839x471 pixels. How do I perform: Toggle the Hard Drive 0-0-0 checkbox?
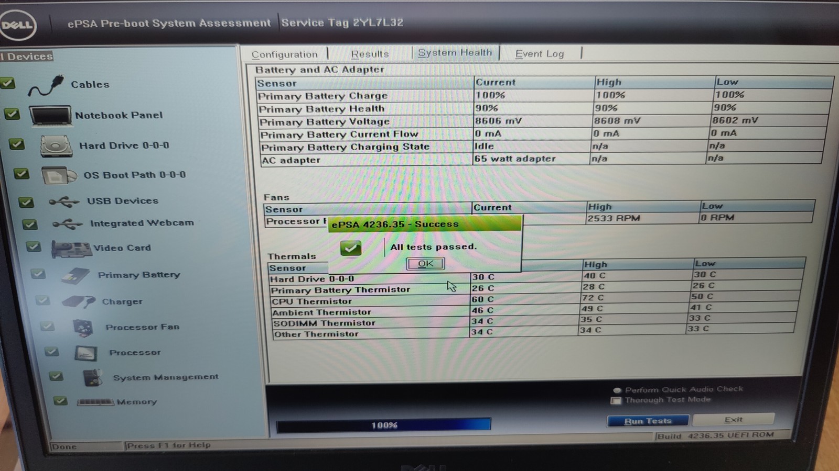tap(17, 144)
